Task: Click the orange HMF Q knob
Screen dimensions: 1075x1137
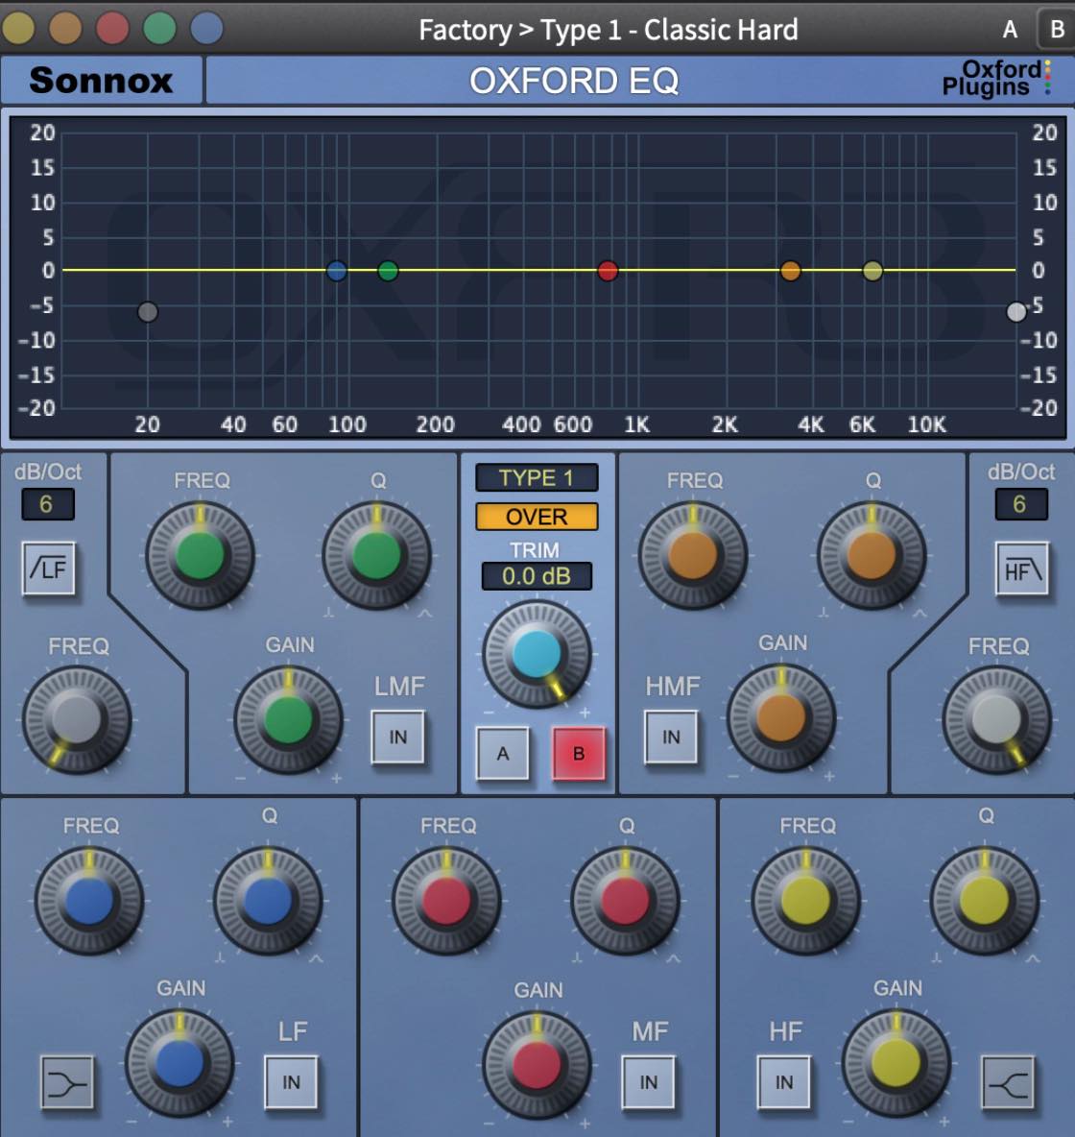Action: (x=872, y=555)
